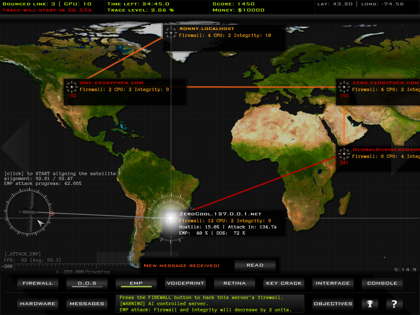420x315 pixels.
Task: Select the EMP attack button
Action: (136, 283)
